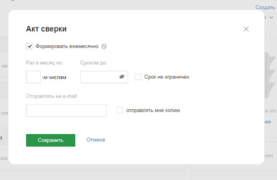Open info tooltip next to Формировать ежемесячно
Viewport: 277px width, 180px height.
coord(104,46)
